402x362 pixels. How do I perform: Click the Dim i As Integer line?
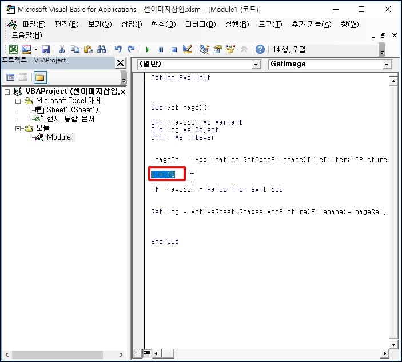pos(182,137)
